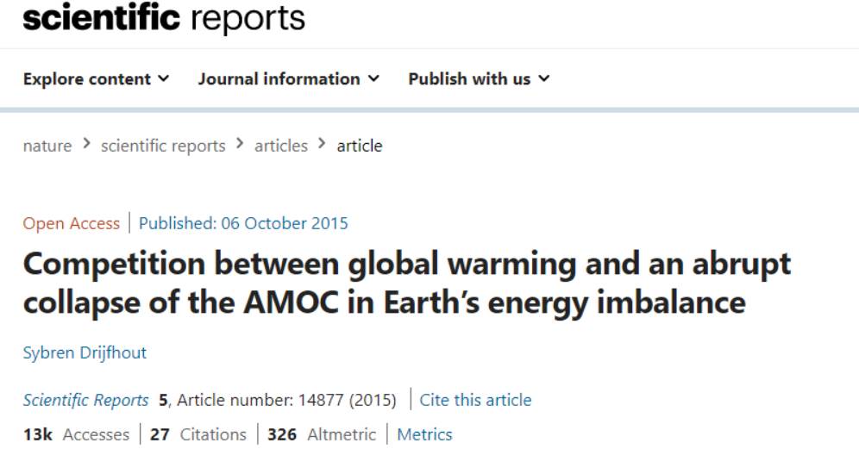Click Cite this article link
The image size is (859, 474).
[475, 400]
